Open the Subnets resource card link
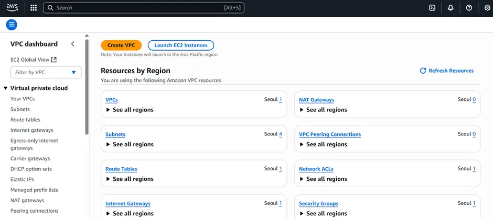 coord(115,134)
